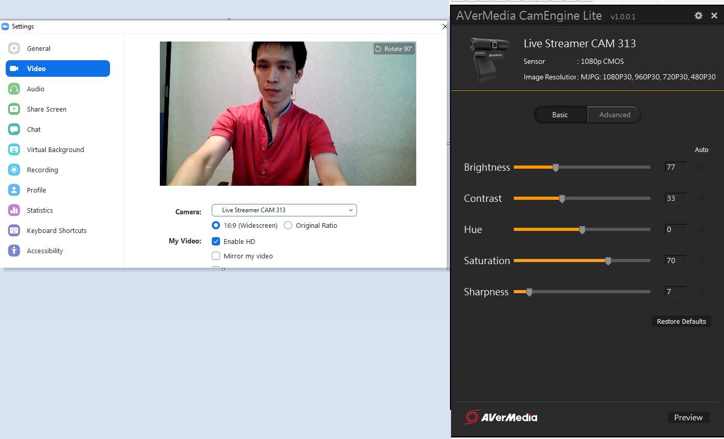Image resolution: width=724 pixels, height=439 pixels.
Task: Open Audio settings
Action: [58, 89]
